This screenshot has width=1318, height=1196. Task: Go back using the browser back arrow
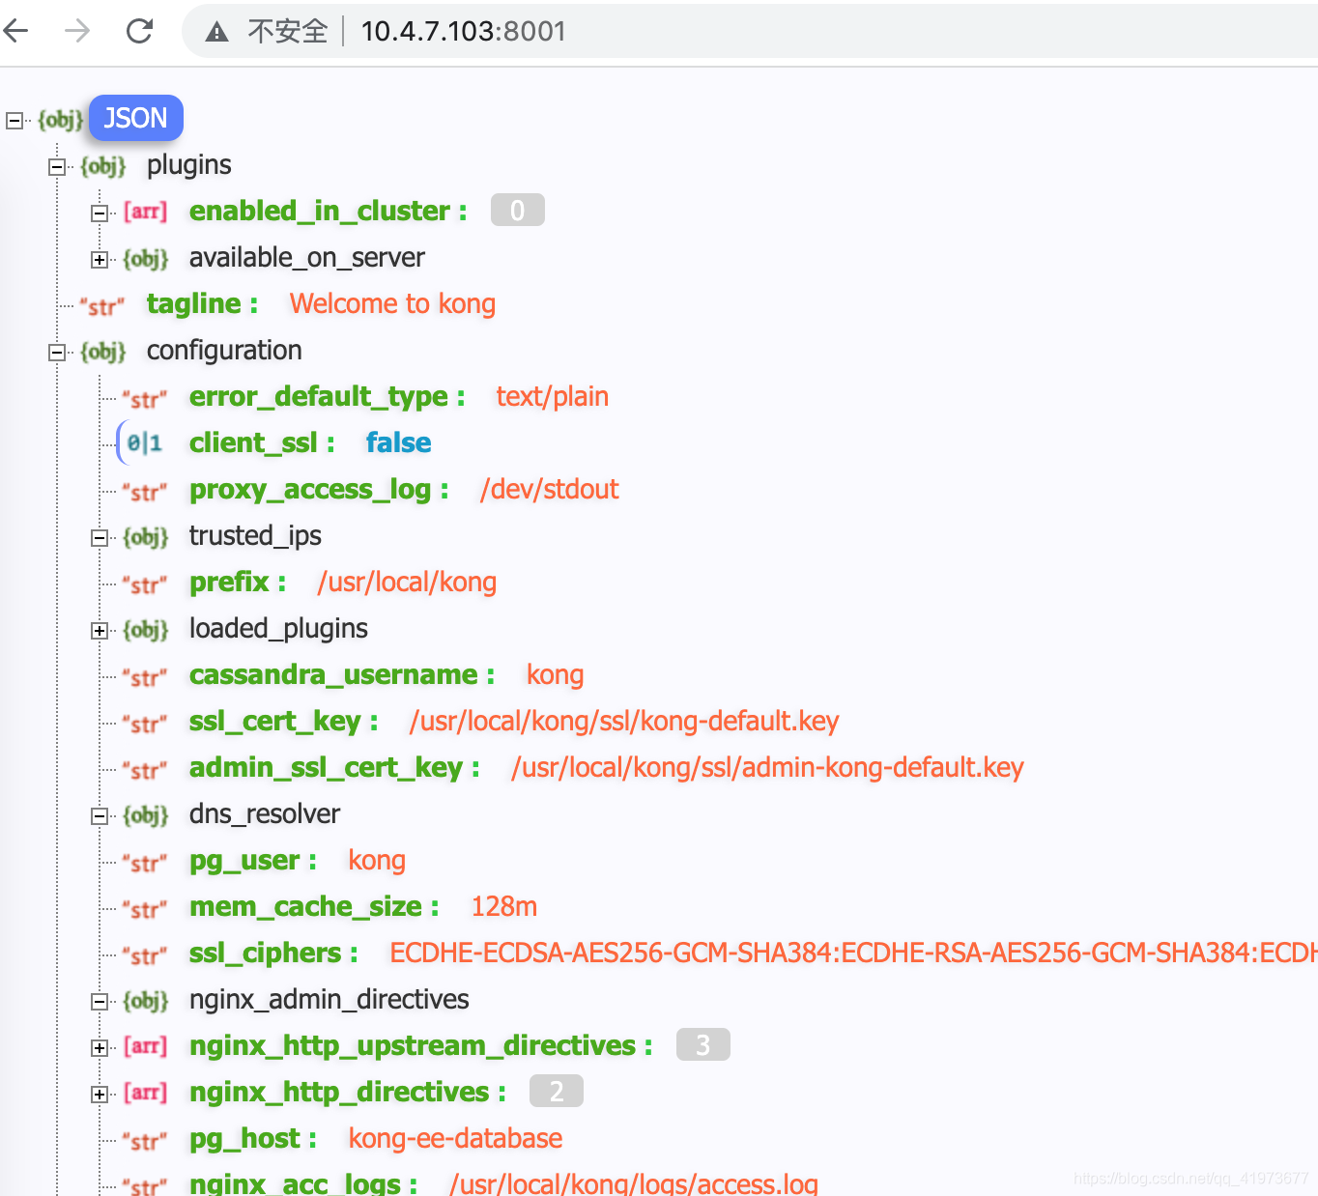coord(16,31)
